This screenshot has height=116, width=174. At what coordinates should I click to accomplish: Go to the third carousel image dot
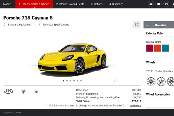point(70,81)
